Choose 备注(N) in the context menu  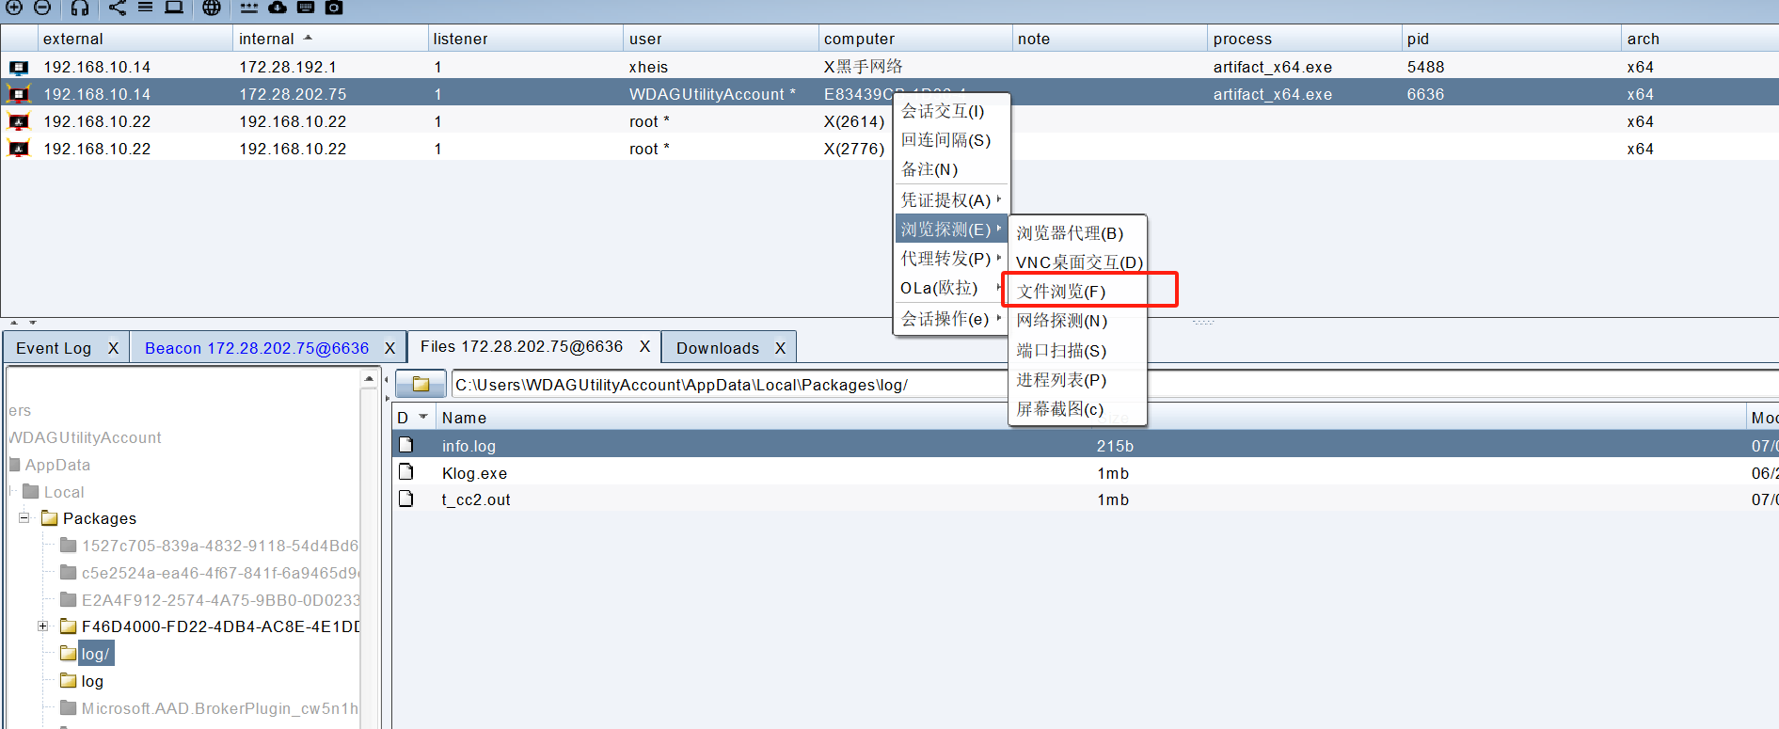point(950,169)
